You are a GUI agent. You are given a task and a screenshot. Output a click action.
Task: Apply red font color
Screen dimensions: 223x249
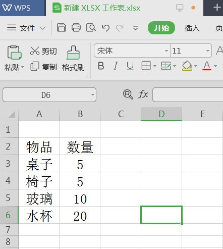pos(207,66)
